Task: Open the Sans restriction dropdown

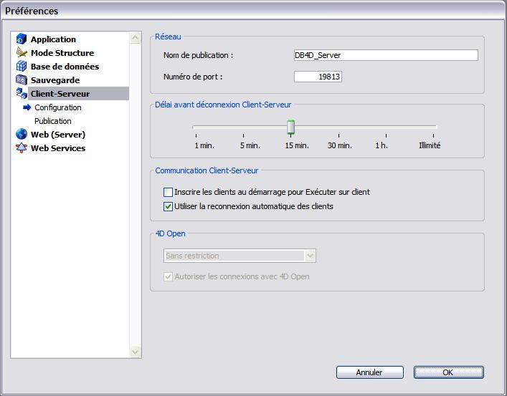Action: (310, 256)
